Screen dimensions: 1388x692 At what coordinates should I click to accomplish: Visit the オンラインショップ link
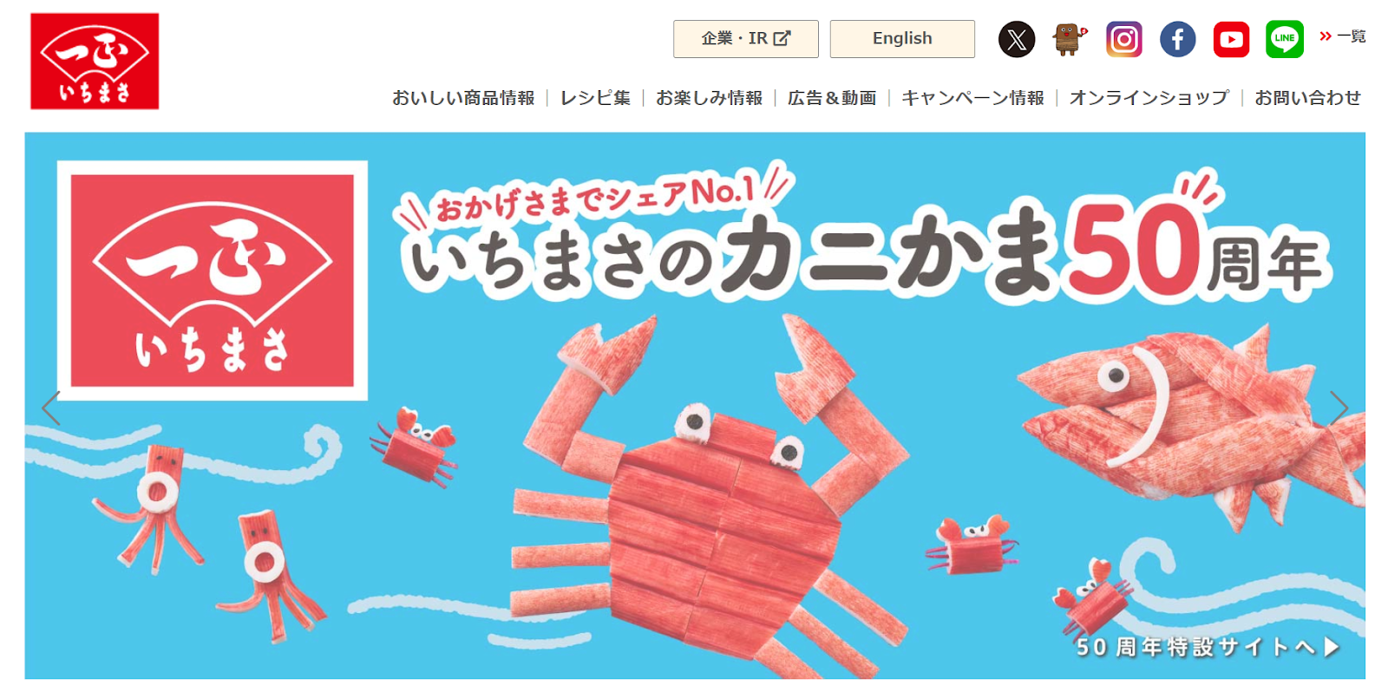pos(1149,98)
